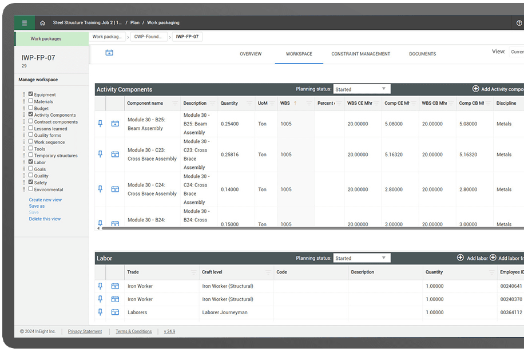Switch to the Constraint Management tab
The image size is (524, 352).
pyautogui.click(x=360, y=54)
